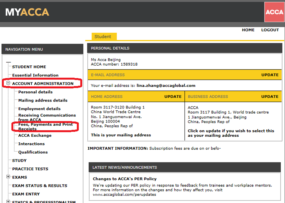
Task: Open Essential Information menu item
Action: (35, 75)
